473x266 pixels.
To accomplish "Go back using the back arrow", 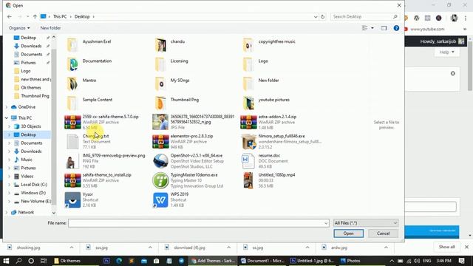I will tap(10, 16).
